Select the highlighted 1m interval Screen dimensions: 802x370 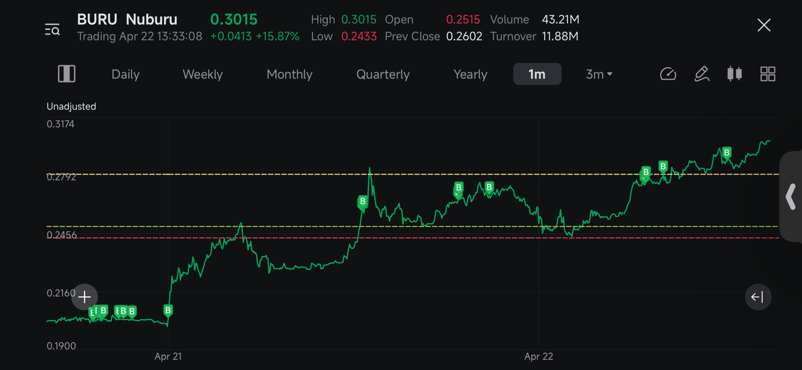point(537,74)
